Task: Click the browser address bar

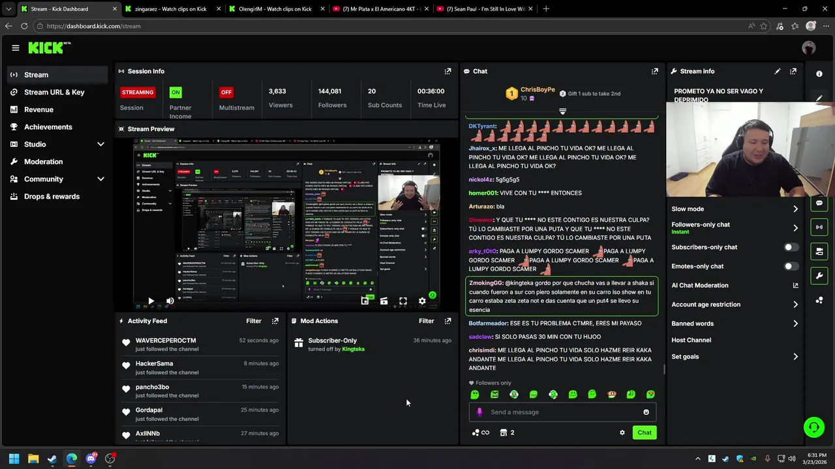Action: [391, 26]
